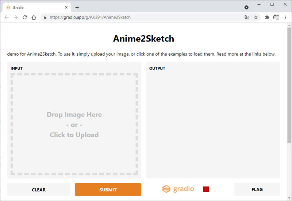Click the padlock site info icon
This screenshot has height=201, width=292.
[45, 17]
